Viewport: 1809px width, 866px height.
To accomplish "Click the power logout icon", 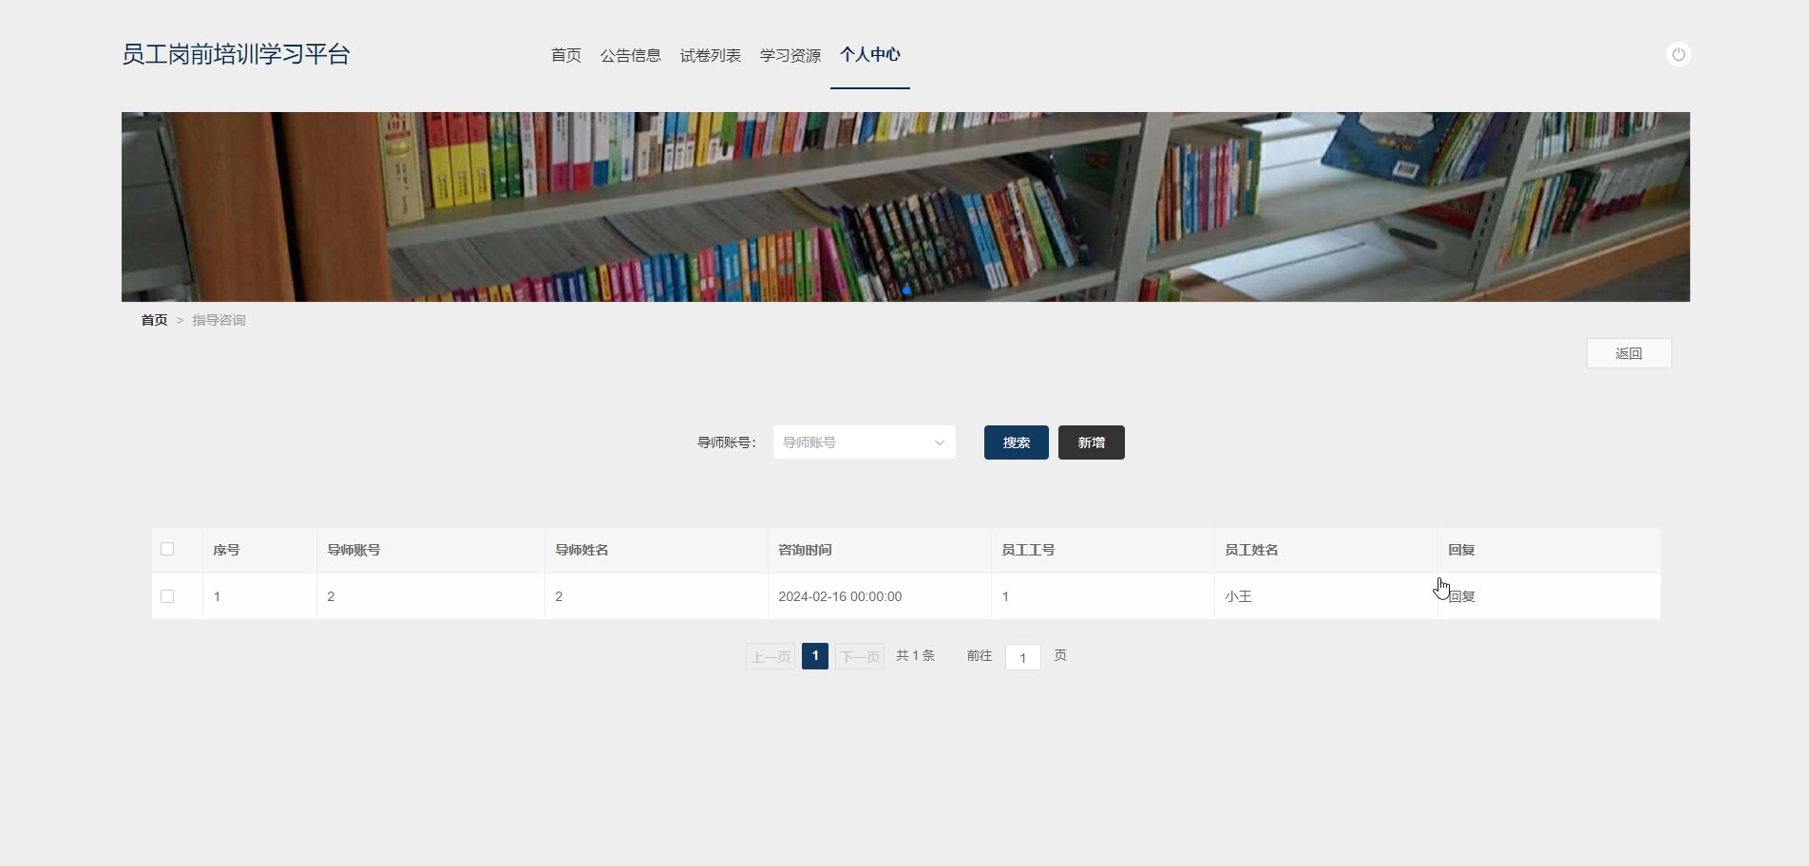I will pyautogui.click(x=1679, y=54).
